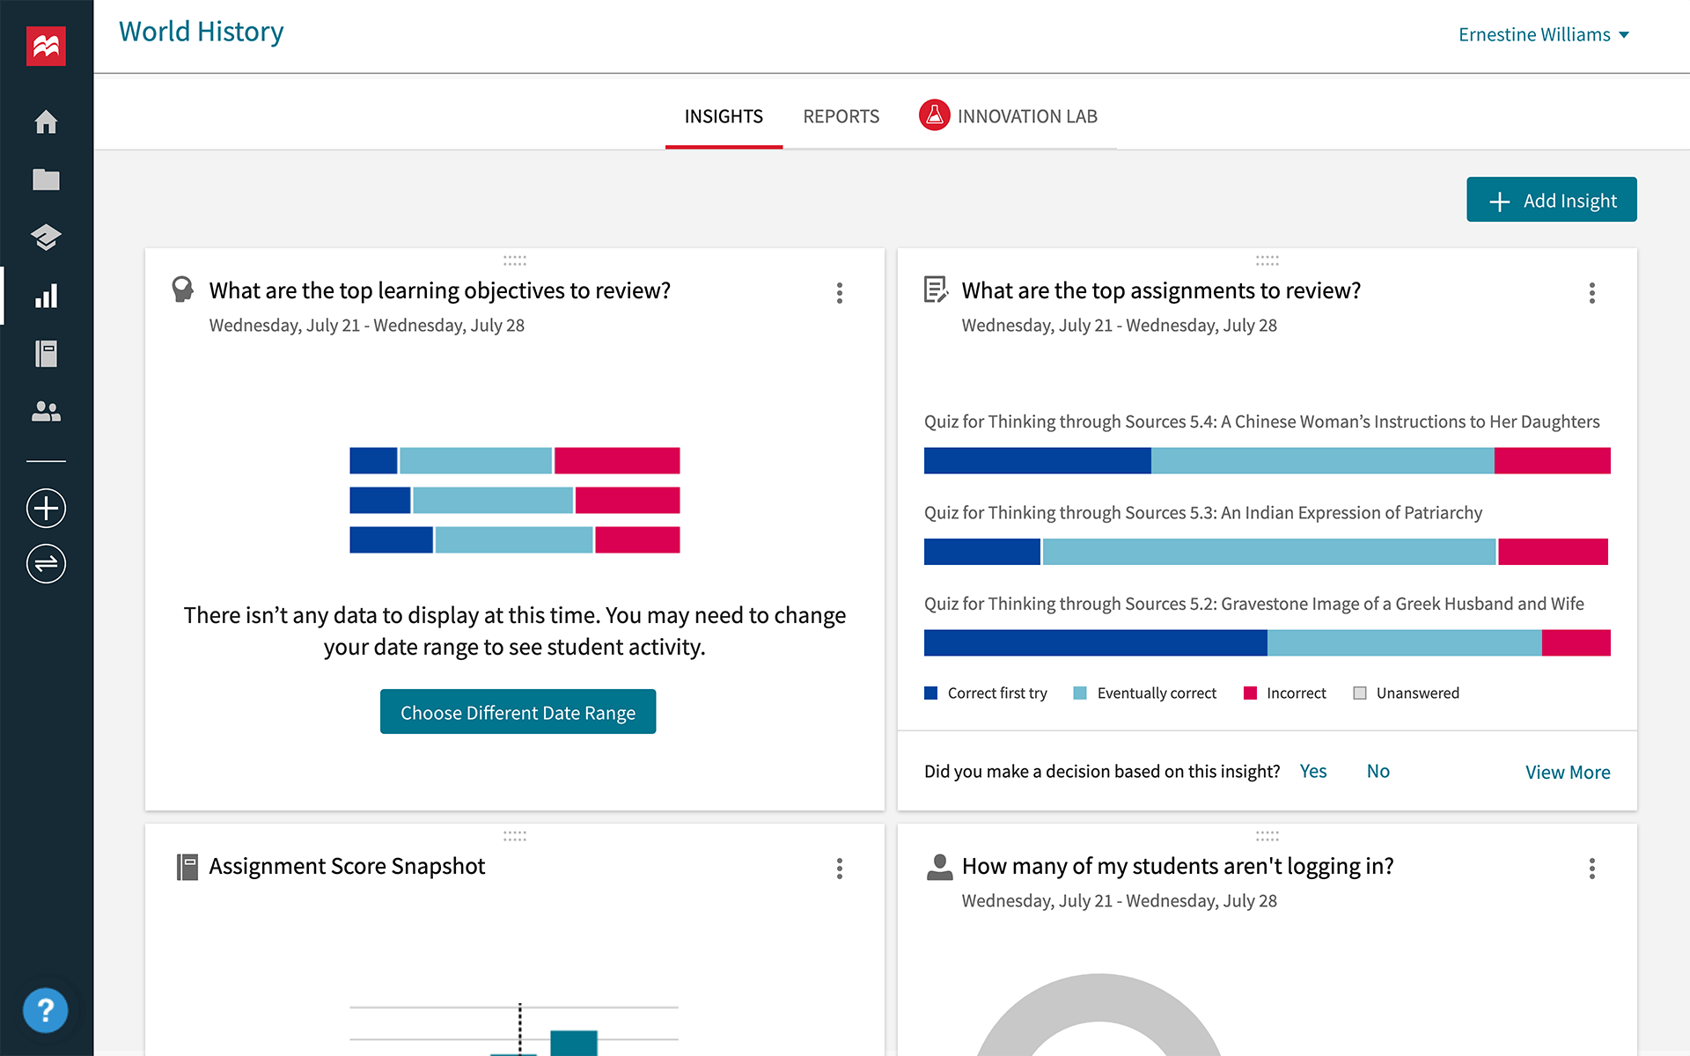Click the People/Students icon

tap(45, 411)
